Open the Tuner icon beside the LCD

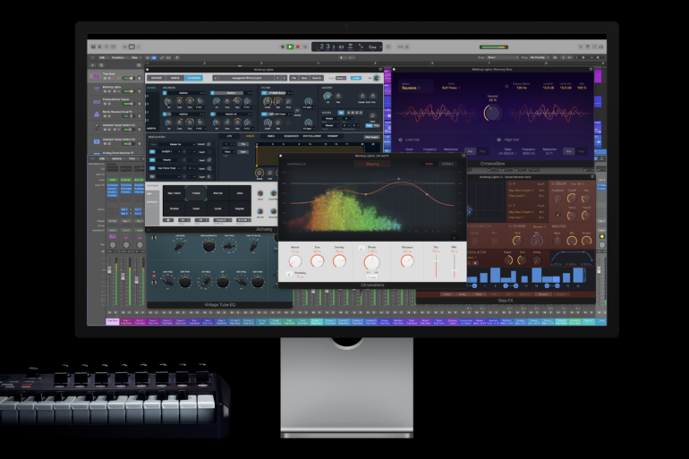tap(388, 47)
